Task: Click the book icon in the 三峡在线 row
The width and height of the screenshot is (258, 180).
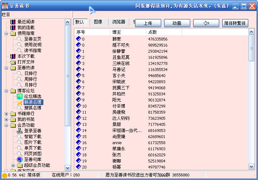Action: [x=78, y=63]
